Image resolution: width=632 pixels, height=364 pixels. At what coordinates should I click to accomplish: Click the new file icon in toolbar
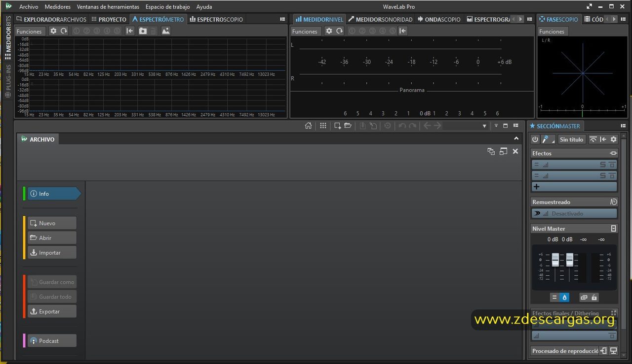pos(338,126)
